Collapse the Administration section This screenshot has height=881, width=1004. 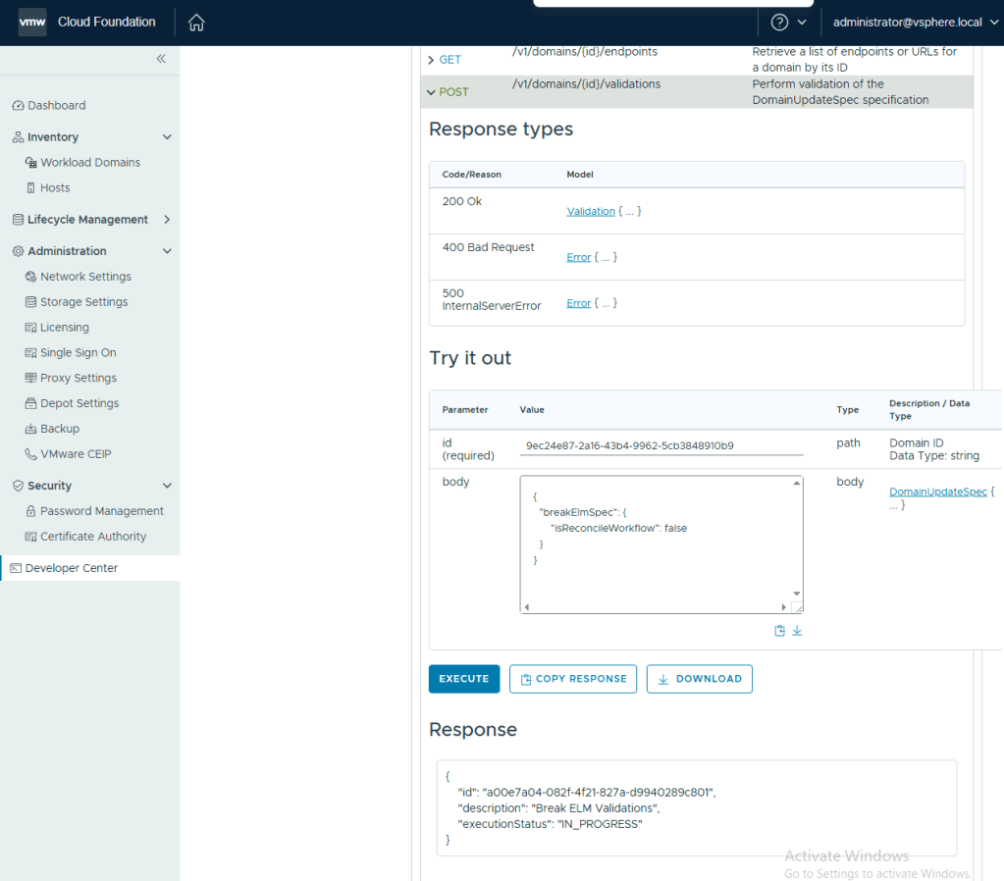(167, 251)
